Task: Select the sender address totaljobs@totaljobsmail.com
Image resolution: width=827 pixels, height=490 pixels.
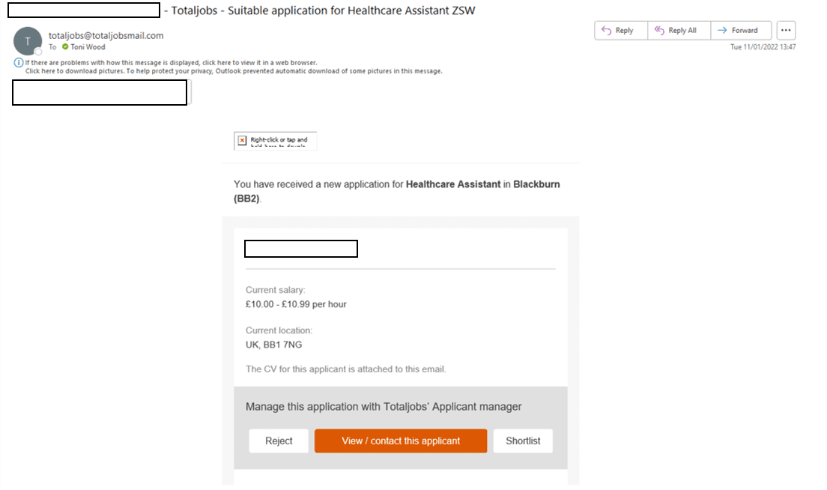Action: [106, 35]
